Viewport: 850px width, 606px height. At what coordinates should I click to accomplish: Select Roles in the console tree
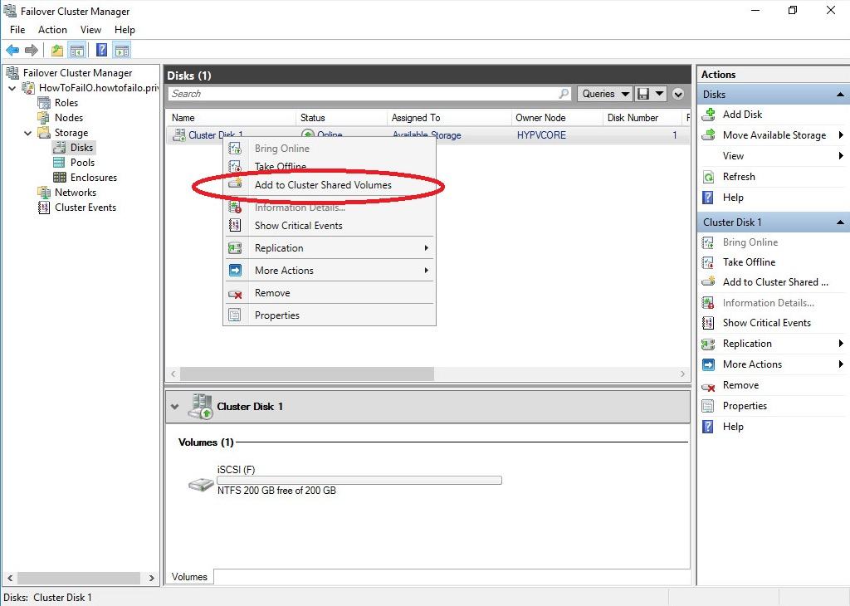[66, 103]
